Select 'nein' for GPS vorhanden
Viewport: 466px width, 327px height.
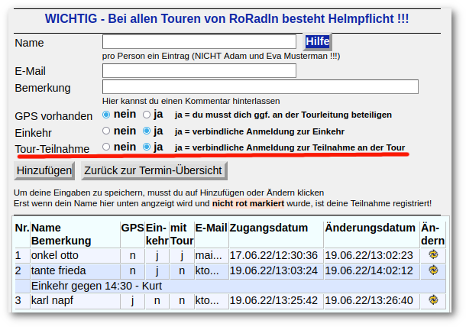(106, 115)
